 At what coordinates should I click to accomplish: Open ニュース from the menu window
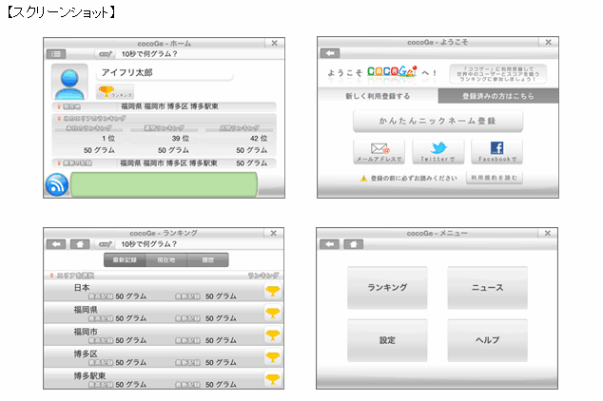pyautogui.click(x=487, y=287)
